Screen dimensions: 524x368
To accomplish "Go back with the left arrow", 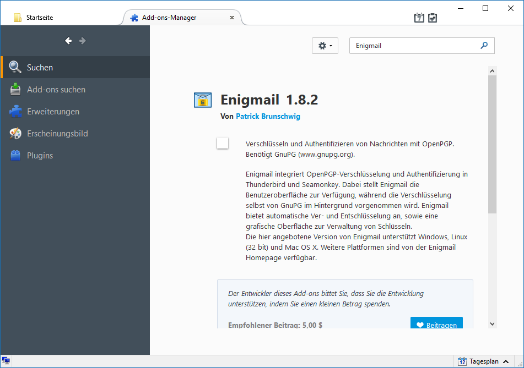I will (68, 41).
